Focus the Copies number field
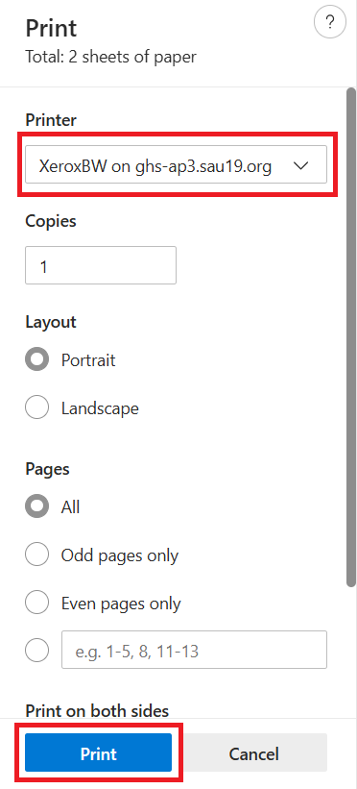 tap(101, 265)
